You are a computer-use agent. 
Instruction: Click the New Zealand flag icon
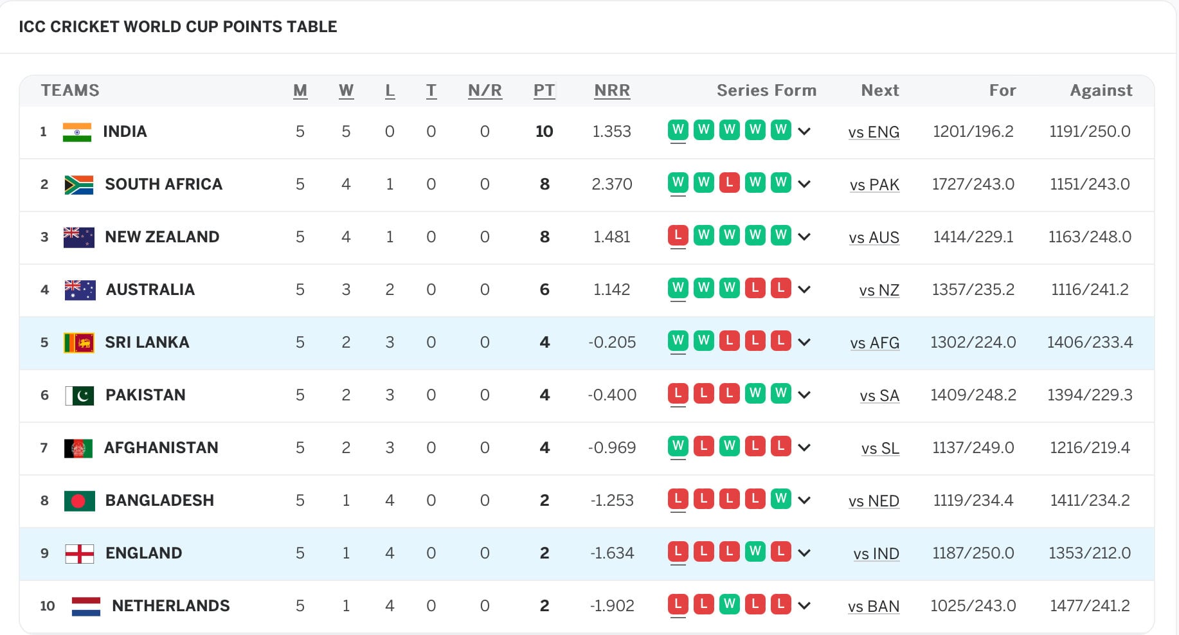tap(79, 237)
